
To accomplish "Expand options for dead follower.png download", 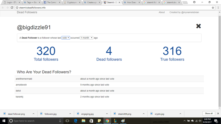I will click(x=33, y=114).
